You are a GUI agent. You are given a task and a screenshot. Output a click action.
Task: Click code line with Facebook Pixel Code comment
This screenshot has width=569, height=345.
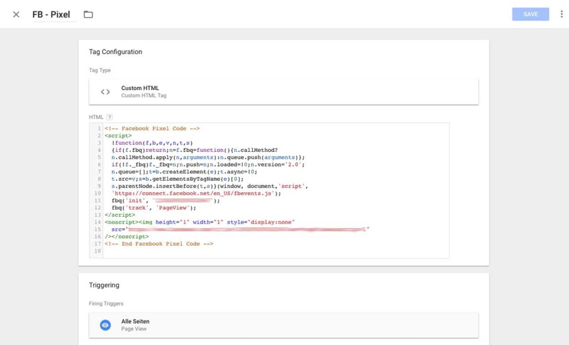pos(152,128)
